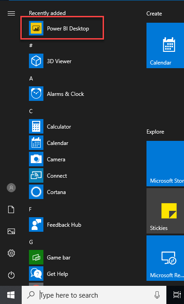Open Calendar icon in app list
This screenshot has height=304, width=184.
coord(36,143)
